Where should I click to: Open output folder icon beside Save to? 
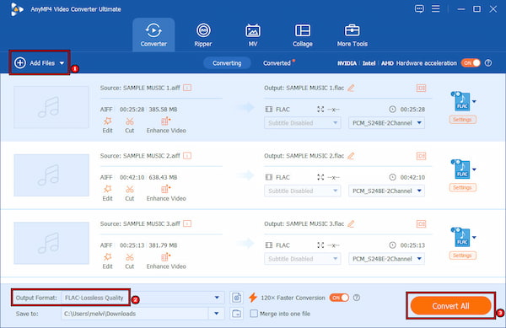[x=236, y=314]
